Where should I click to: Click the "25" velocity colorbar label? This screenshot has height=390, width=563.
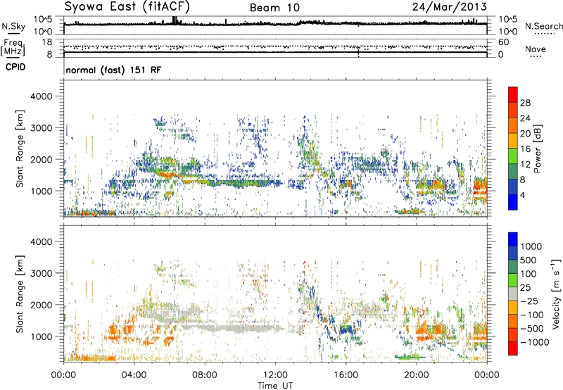pos(525,288)
